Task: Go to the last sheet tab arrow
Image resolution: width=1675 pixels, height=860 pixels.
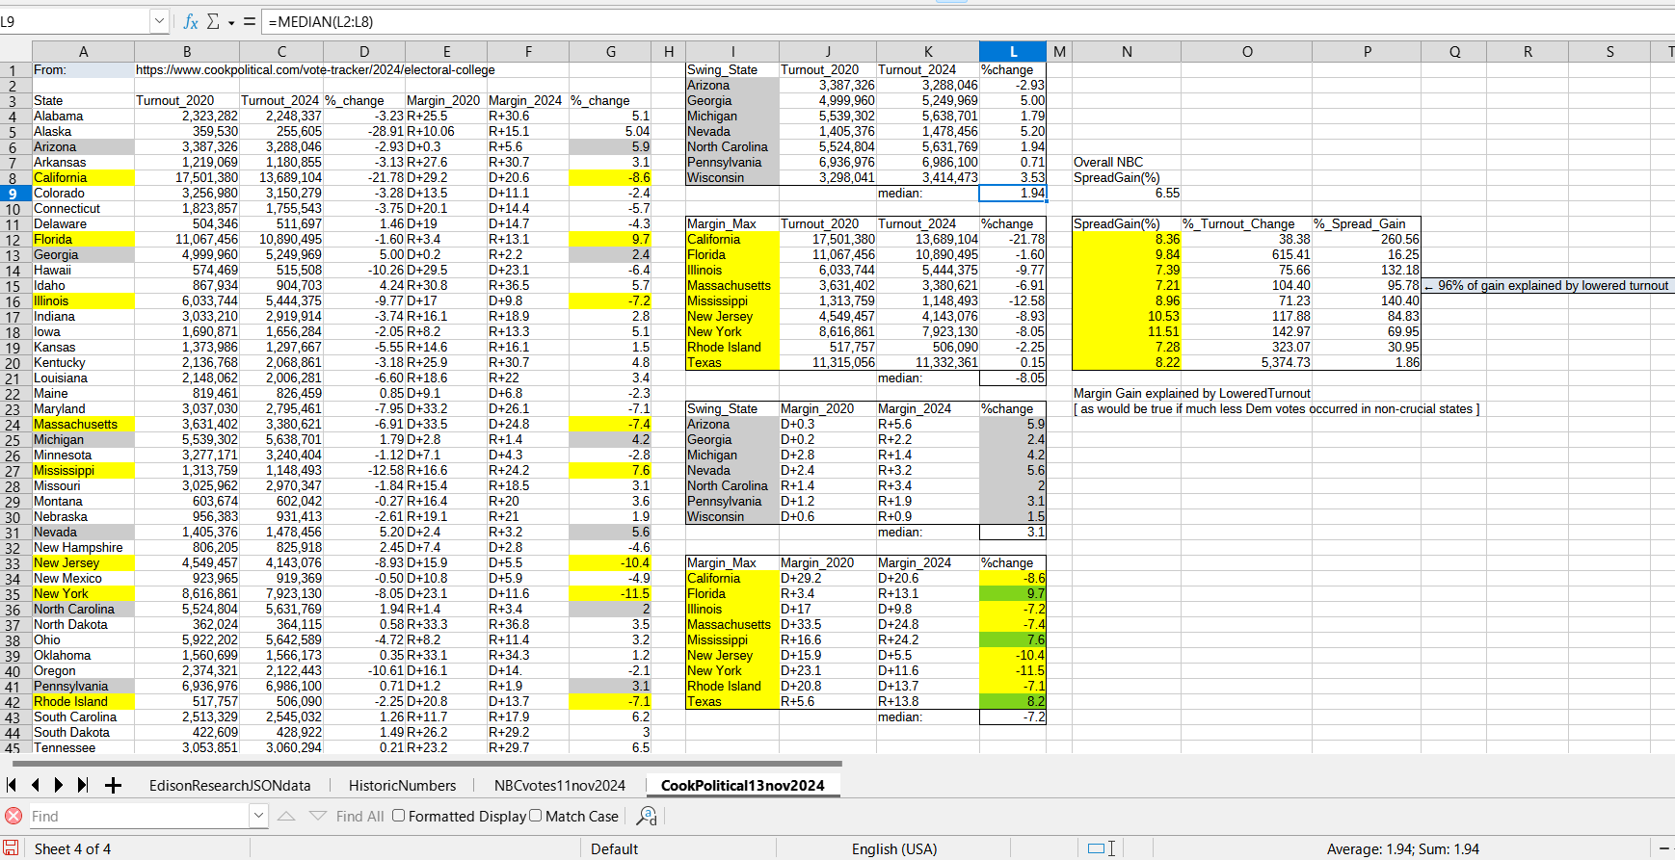Action: click(x=82, y=785)
